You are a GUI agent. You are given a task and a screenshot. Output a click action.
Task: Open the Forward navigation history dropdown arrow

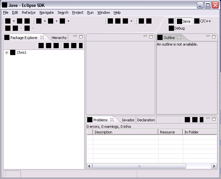(x=33, y=28)
